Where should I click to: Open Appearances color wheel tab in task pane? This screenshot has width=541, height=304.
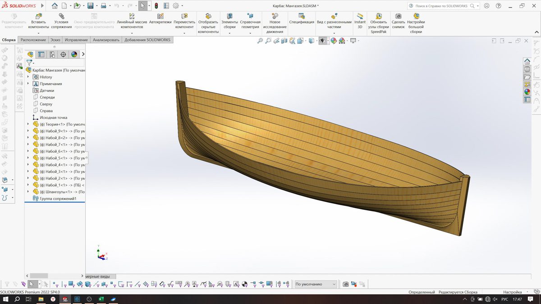click(527, 92)
